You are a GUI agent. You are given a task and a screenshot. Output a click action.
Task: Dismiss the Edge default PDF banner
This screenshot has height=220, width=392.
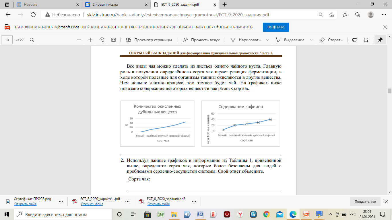point(385,27)
